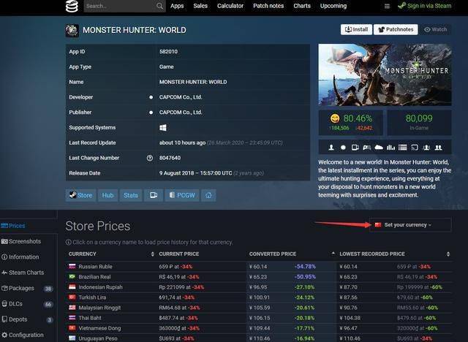Select the DLCs sidebar tab
Screen dimensions: 468x342
click(29, 304)
